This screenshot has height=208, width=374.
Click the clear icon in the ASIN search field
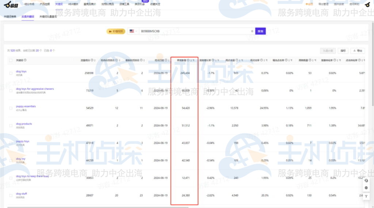[252, 31]
